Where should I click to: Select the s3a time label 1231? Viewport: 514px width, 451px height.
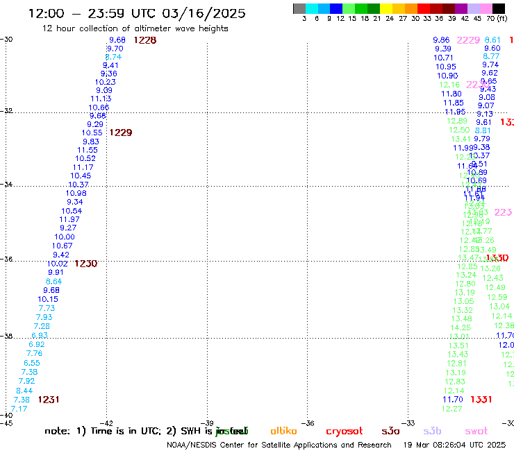tap(49, 400)
